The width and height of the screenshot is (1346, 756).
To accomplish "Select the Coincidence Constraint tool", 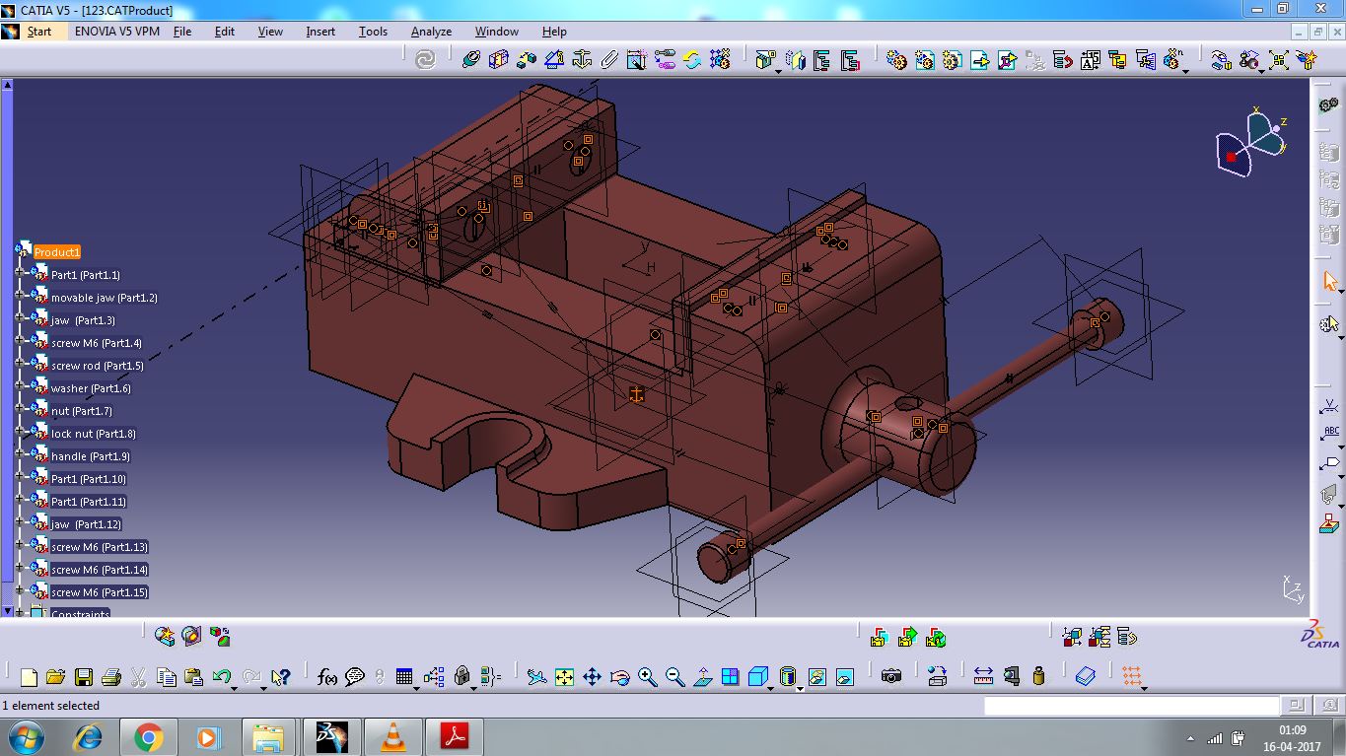I will click(471, 60).
